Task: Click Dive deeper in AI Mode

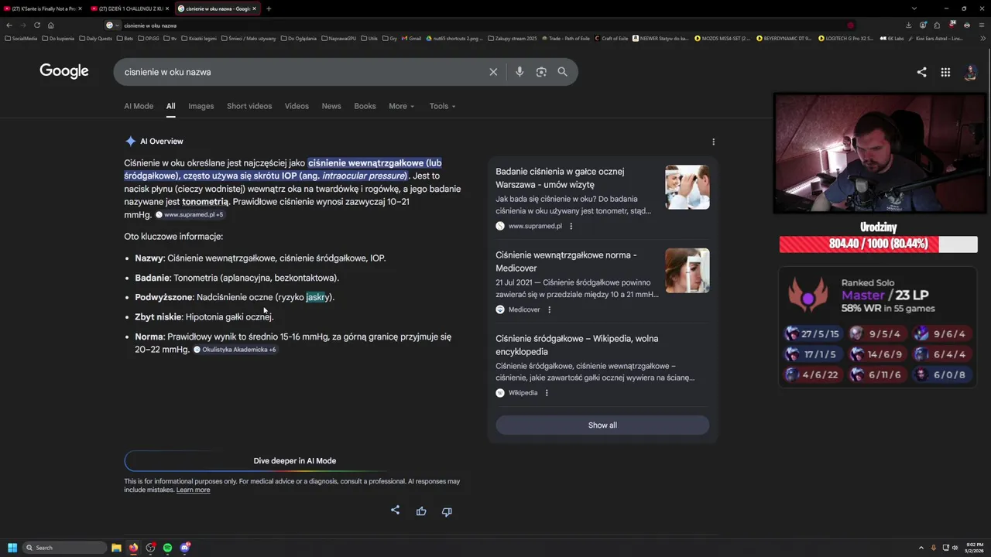Action: click(x=294, y=460)
